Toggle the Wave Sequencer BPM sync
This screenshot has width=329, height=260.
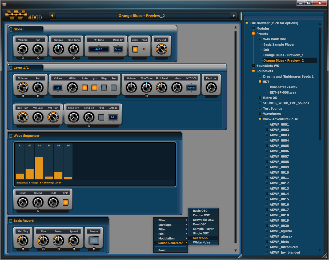(x=66, y=202)
